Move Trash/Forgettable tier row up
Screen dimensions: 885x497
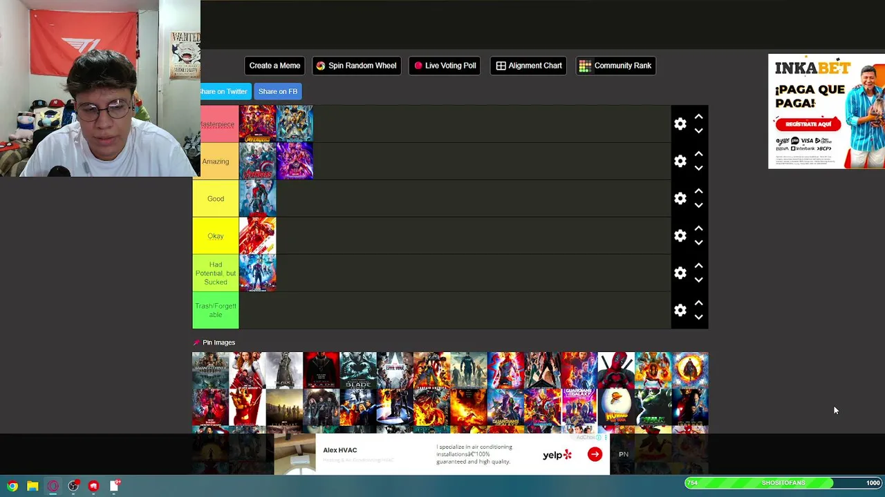coord(698,303)
